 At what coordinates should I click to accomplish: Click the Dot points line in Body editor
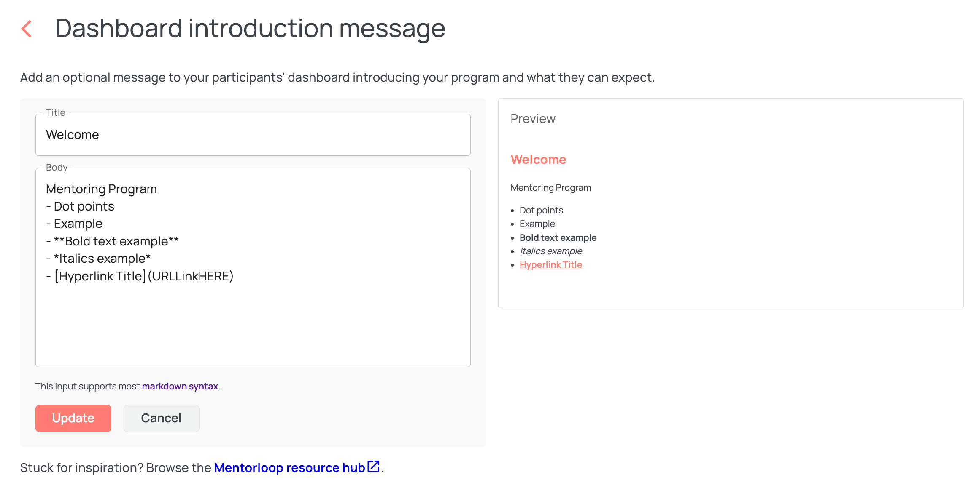[x=80, y=206]
